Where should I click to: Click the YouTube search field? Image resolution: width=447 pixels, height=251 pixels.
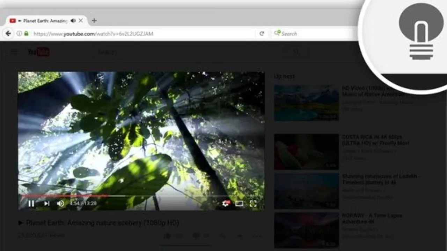pyautogui.click(x=189, y=52)
